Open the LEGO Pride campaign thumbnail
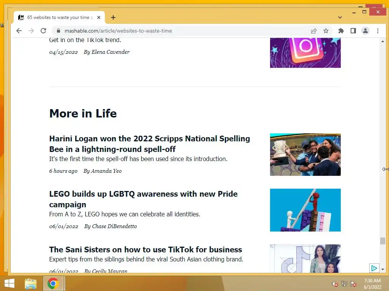The height and width of the screenshot is (291, 389). pyautogui.click(x=305, y=210)
